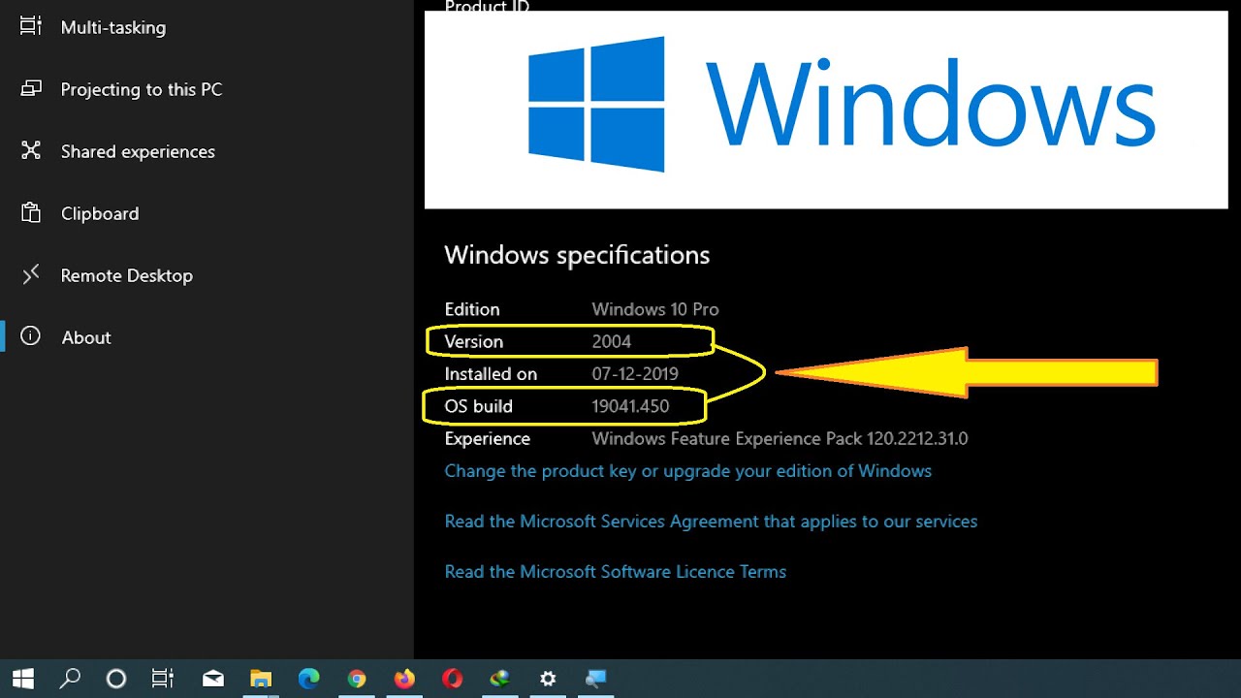Image resolution: width=1241 pixels, height=698 pixels.
Task: Select the About page in the sidebar
Action: click(86, 338)
